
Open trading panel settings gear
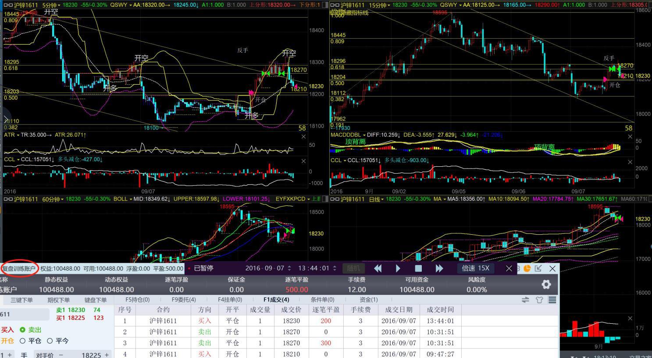546,284
